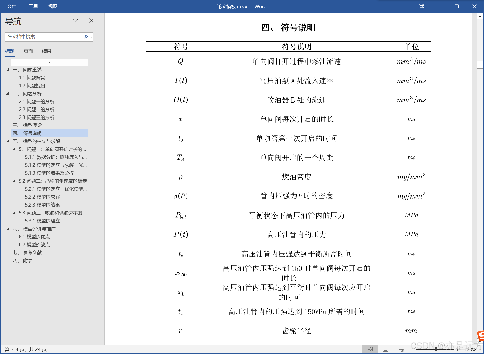Click the text 齿轮半径

(x=297, y=331)
